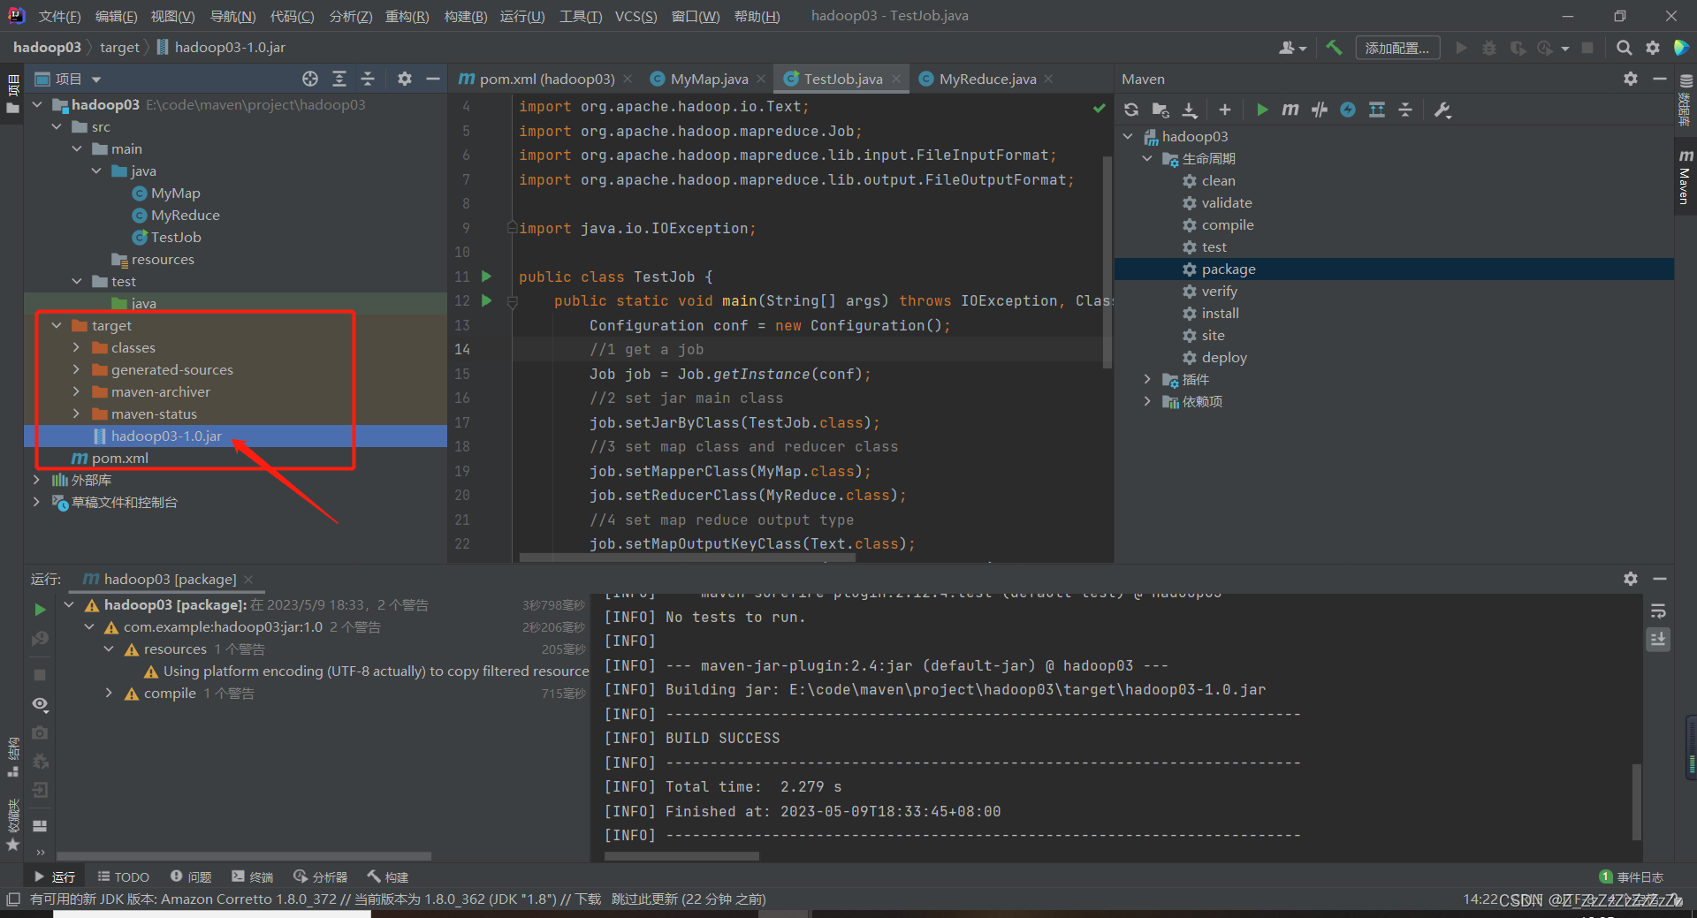Viewport: 1697px width, 918px height.
Task: Expand the generated-sources folder
Action: pos(76,369)
